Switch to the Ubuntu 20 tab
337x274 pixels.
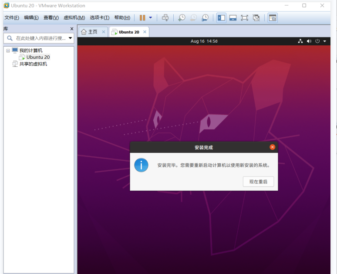pyautogui.click(x=129, y=32)
